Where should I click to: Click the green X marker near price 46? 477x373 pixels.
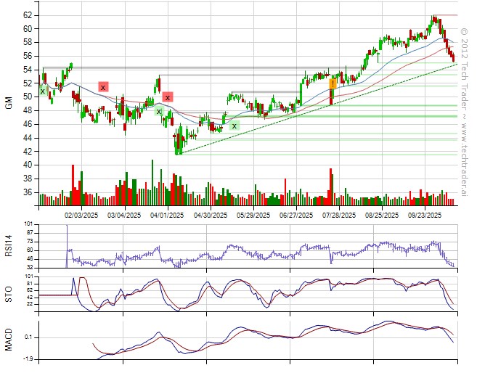click(234, 126)
